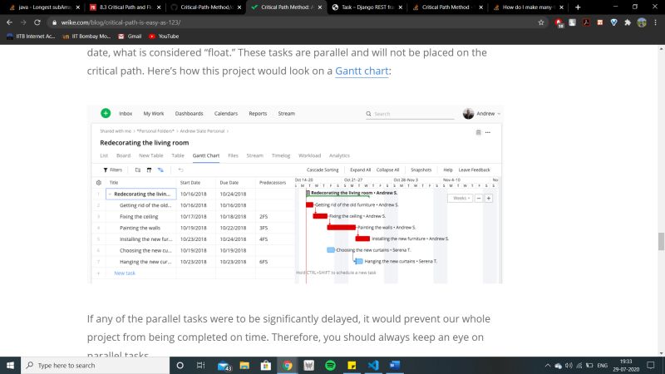The width and height of the screenshot is (665, 374).
Task: Click the 'Type here to search' box
Action: [x=95, y=366]
